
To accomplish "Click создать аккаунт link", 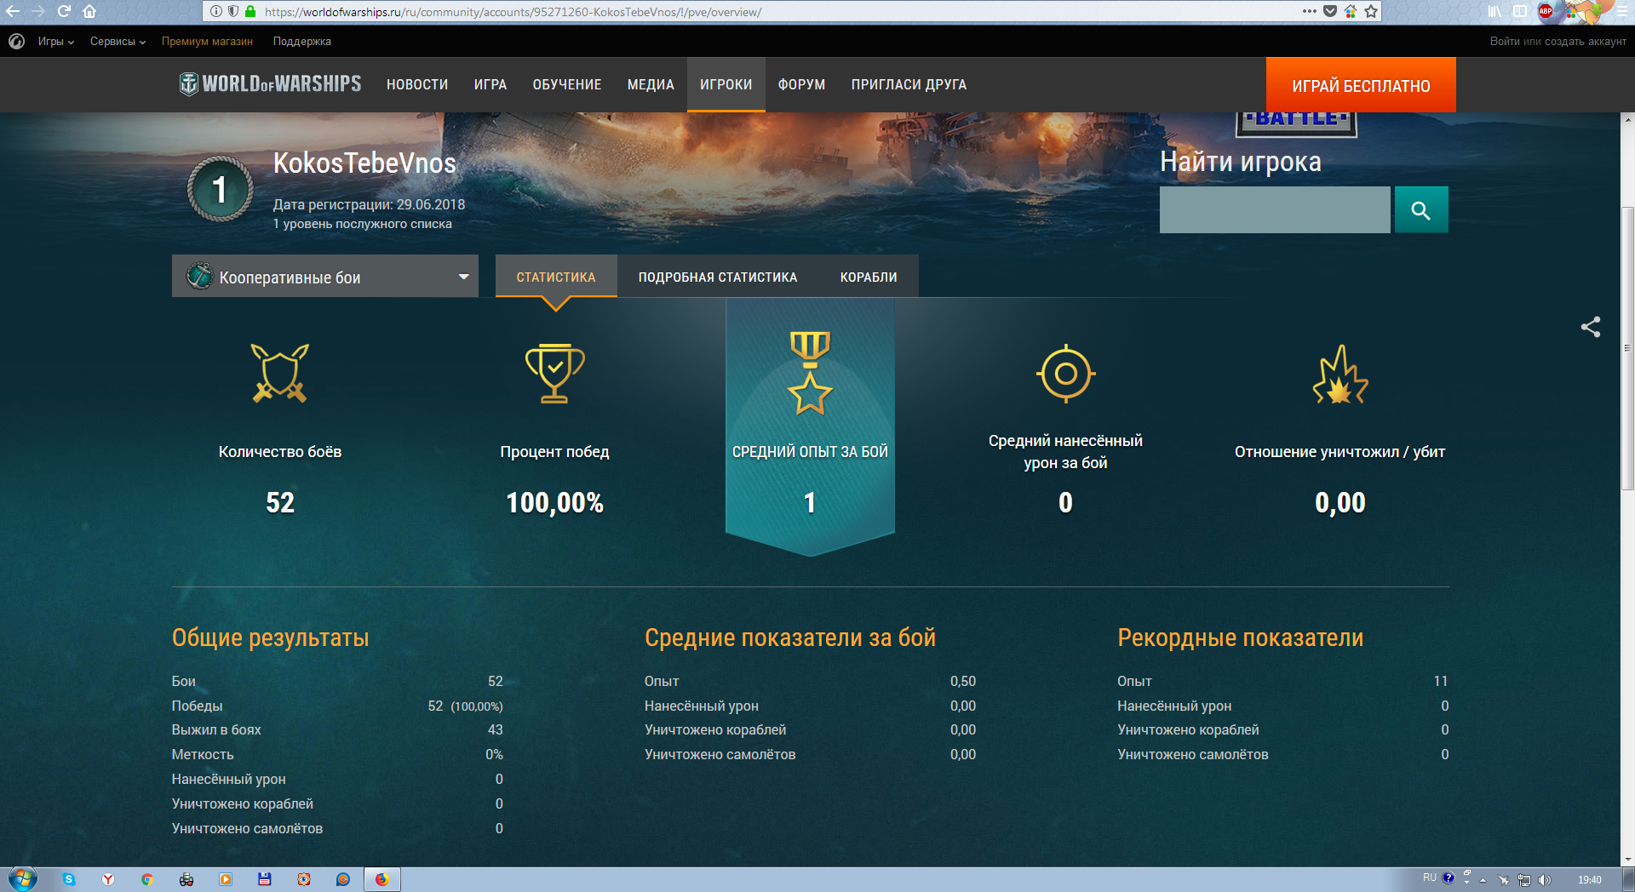I will [x=1585, y=41].
